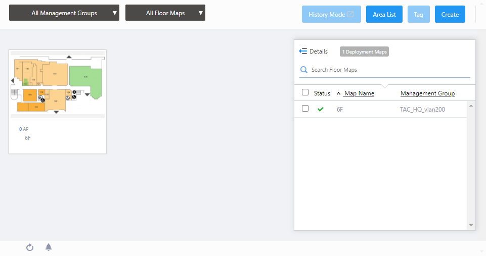Viewport: 486px width, 256px height.
Task: Sort the list by Map Name
Action: pos(359,93)
